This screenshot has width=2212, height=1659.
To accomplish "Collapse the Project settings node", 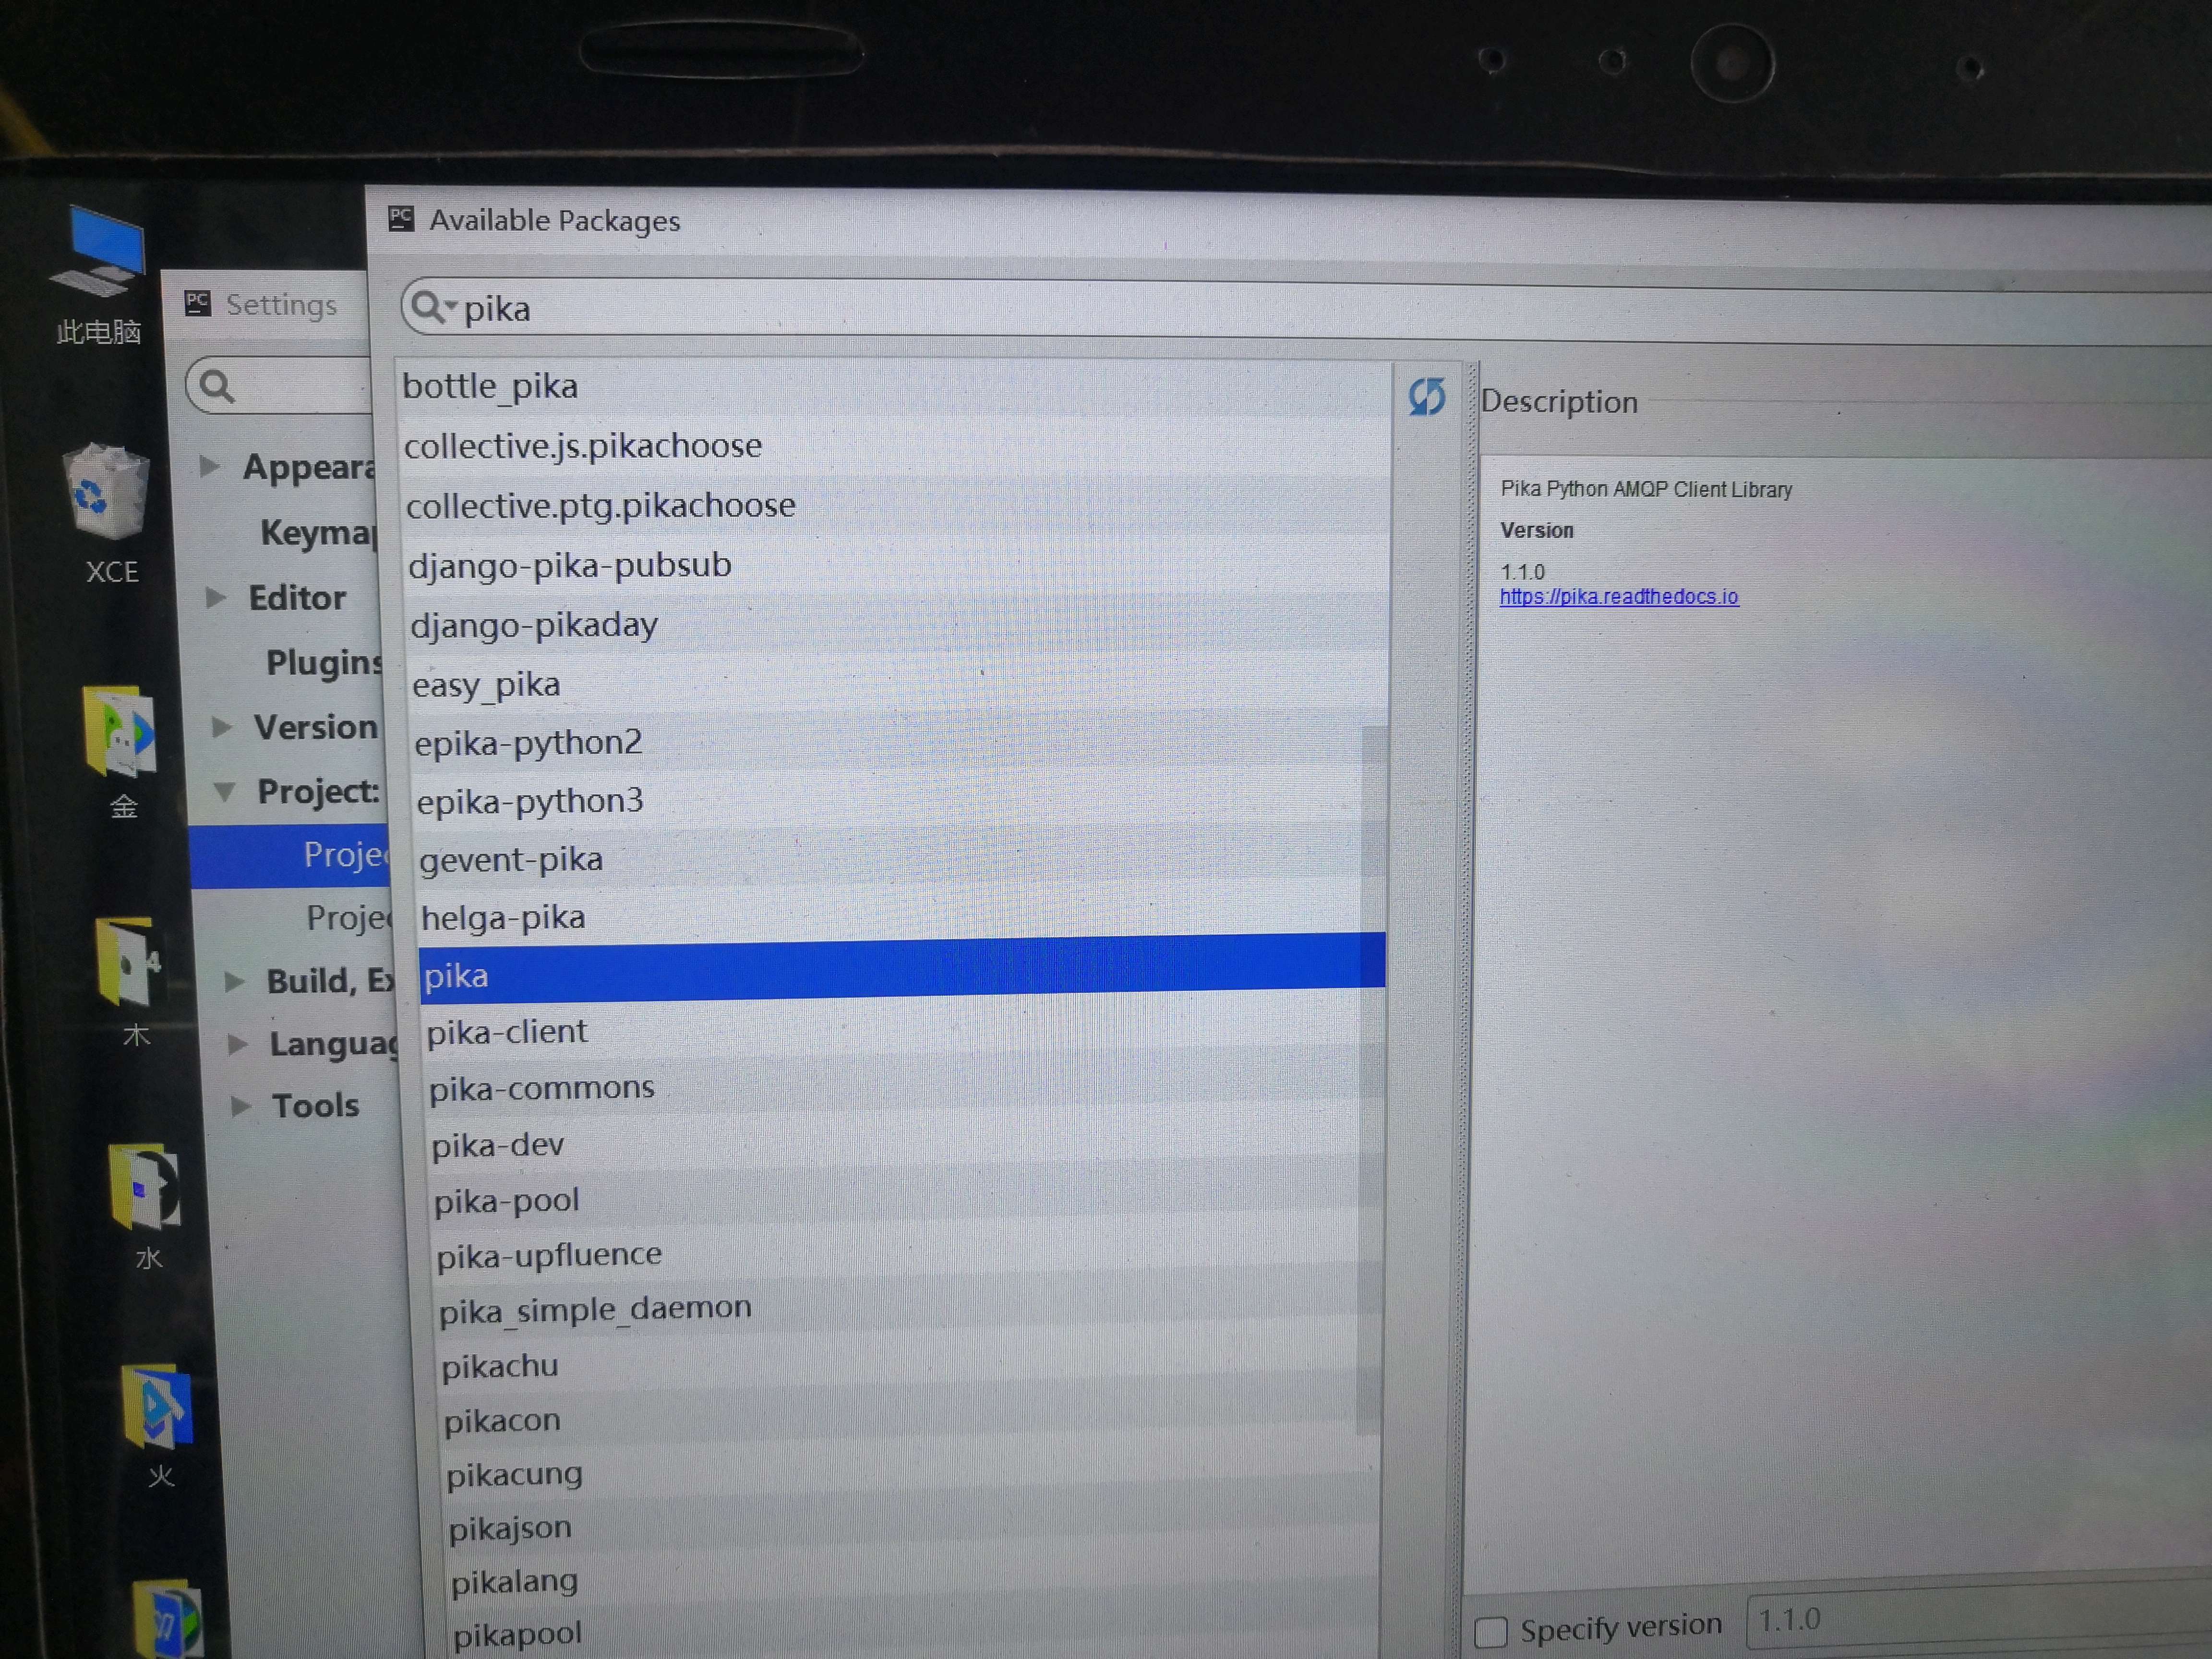I will tap(226, 792).
